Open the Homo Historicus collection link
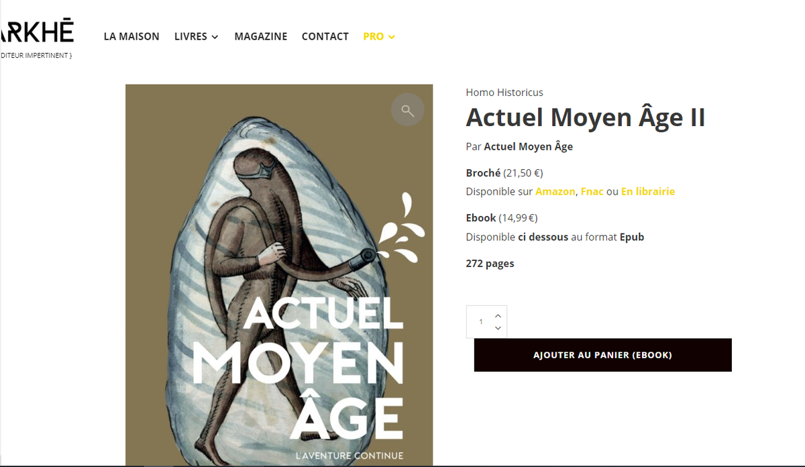Image resolution: width=805 pixels, height=467 pixels. pos(504,93)
